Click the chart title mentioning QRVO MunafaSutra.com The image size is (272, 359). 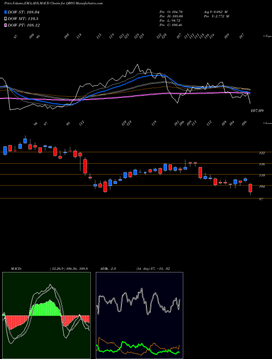tap(53, 3)
